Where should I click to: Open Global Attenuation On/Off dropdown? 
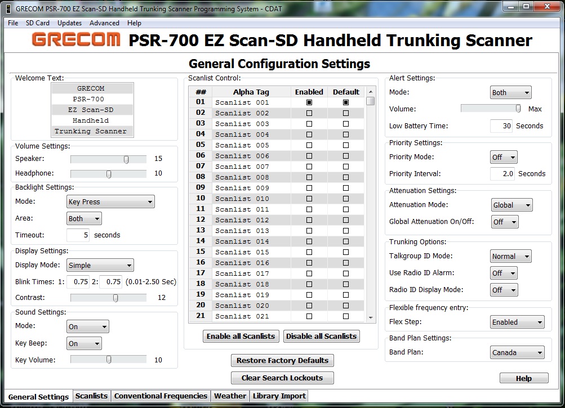(505, 222)
